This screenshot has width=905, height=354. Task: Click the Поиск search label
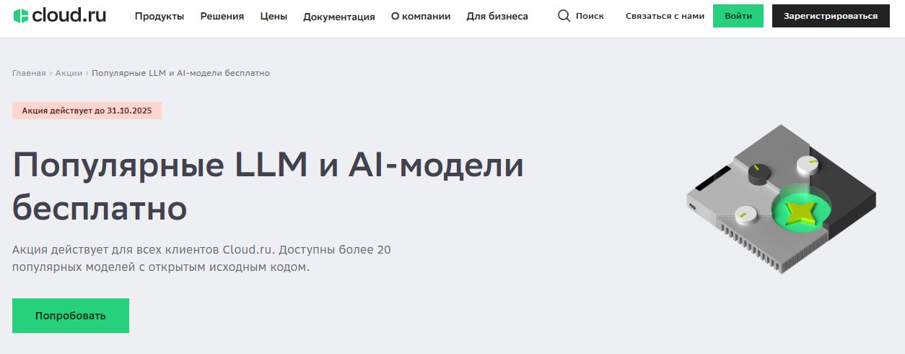pyautogui.click(x=590, y=16)
